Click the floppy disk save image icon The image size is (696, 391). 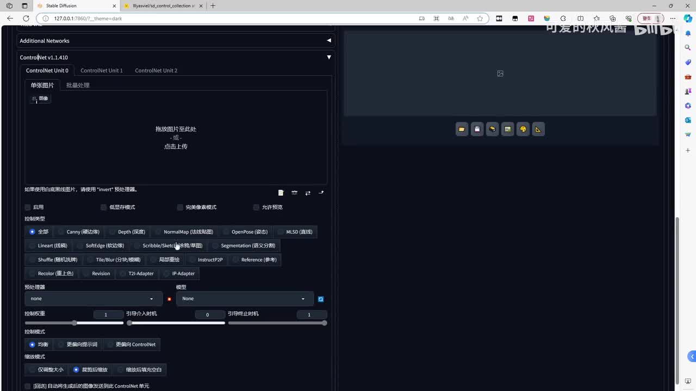tap(477, 129)
